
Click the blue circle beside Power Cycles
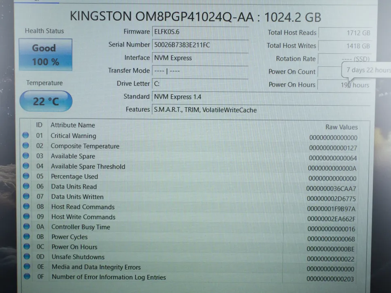point(27,237)
